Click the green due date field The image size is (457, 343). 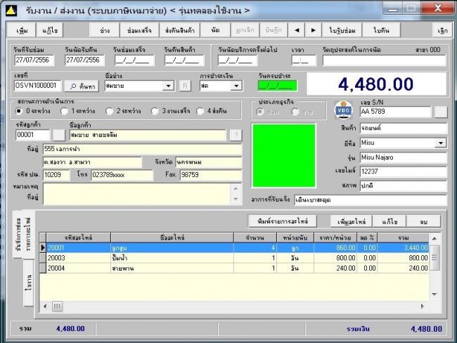tap(276, 86)
